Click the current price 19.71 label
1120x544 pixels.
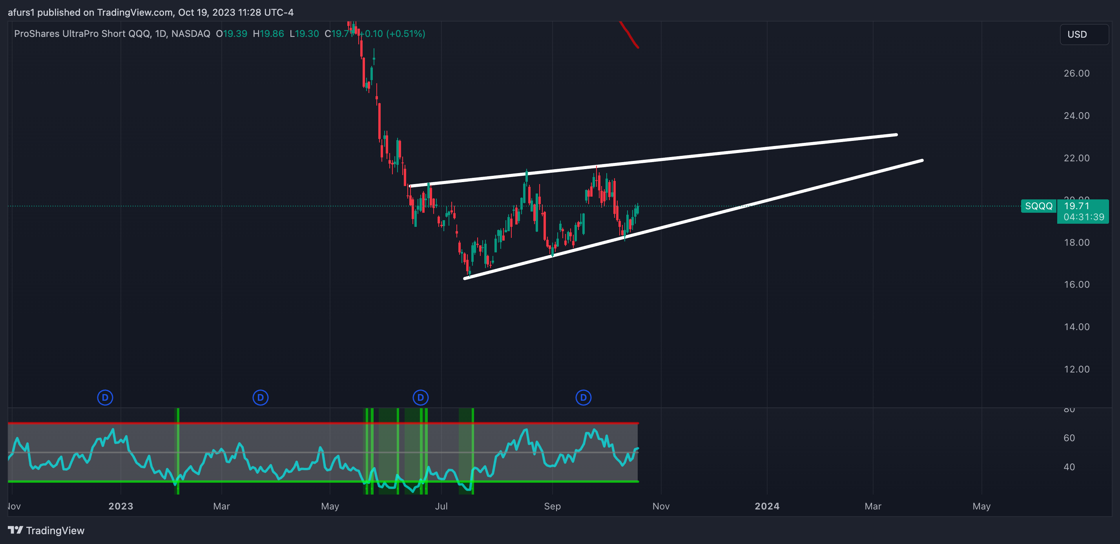1076,206
